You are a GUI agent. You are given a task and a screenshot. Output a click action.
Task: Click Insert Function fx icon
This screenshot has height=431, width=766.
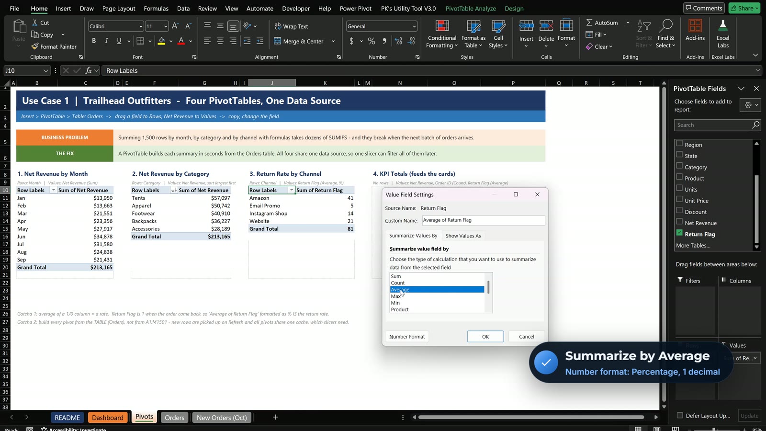(x=89, y=70)
